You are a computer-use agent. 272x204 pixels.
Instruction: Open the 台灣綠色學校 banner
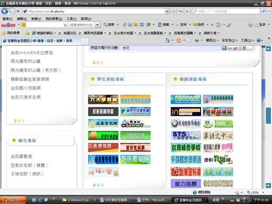[186, 147]
